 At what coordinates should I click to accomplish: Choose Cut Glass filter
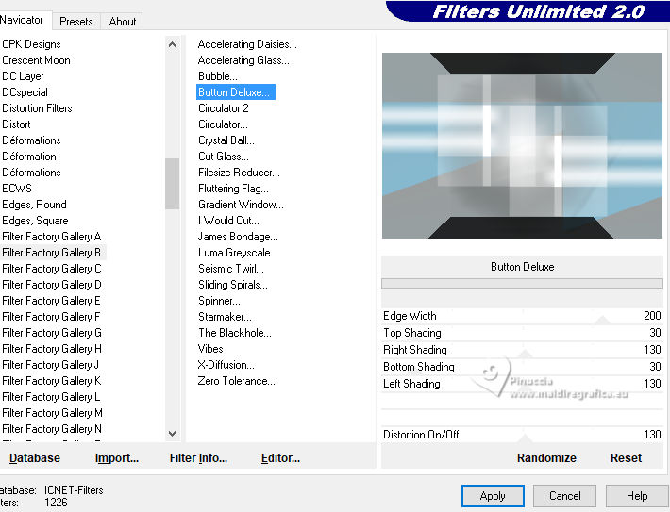click(223, 157)
